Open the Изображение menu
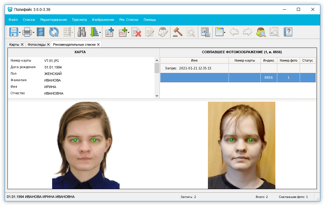 click(103, 20)
